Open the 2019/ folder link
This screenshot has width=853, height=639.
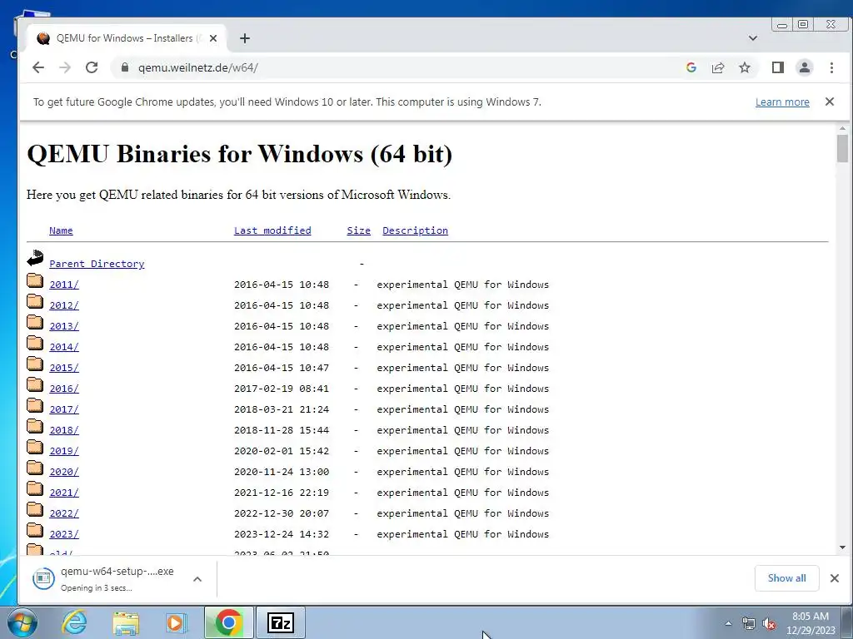(63, 451)
